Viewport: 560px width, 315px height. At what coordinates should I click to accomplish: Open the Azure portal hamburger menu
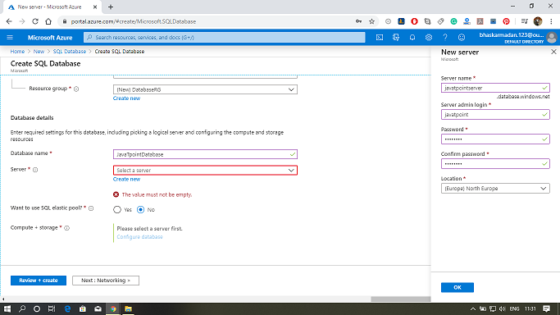tap(10, 37)
